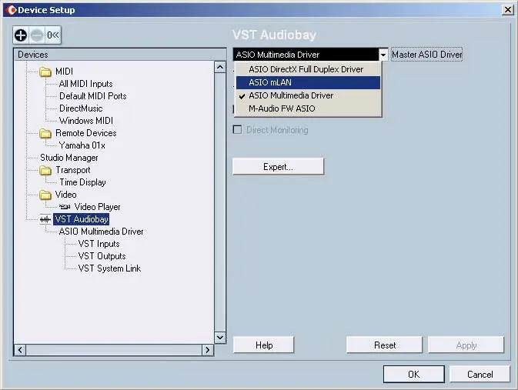The image size is (518, 390).
Task: Select Studio Manager in the tree
Action: point(69,158)
